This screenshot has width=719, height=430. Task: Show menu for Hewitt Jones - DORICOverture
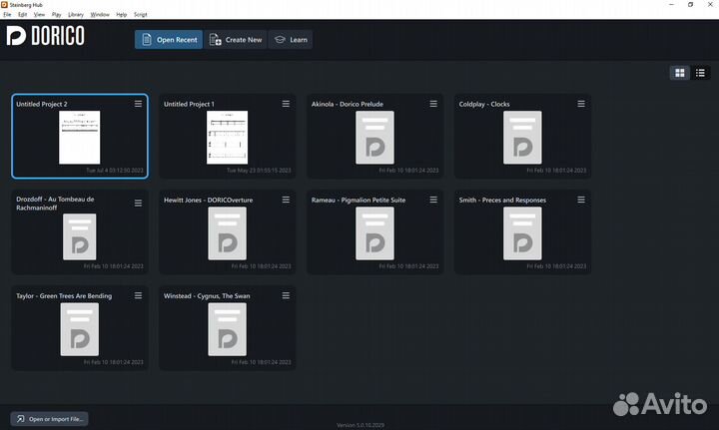[286, 201]
